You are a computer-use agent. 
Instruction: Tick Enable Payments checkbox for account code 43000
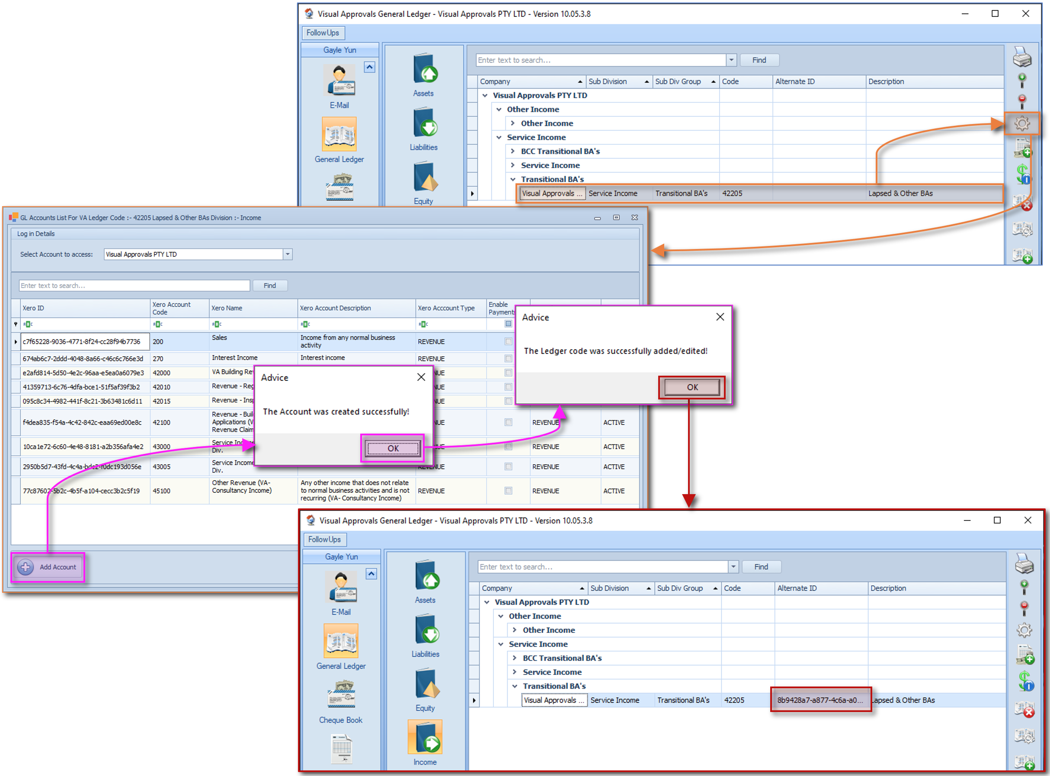(508, 447)
